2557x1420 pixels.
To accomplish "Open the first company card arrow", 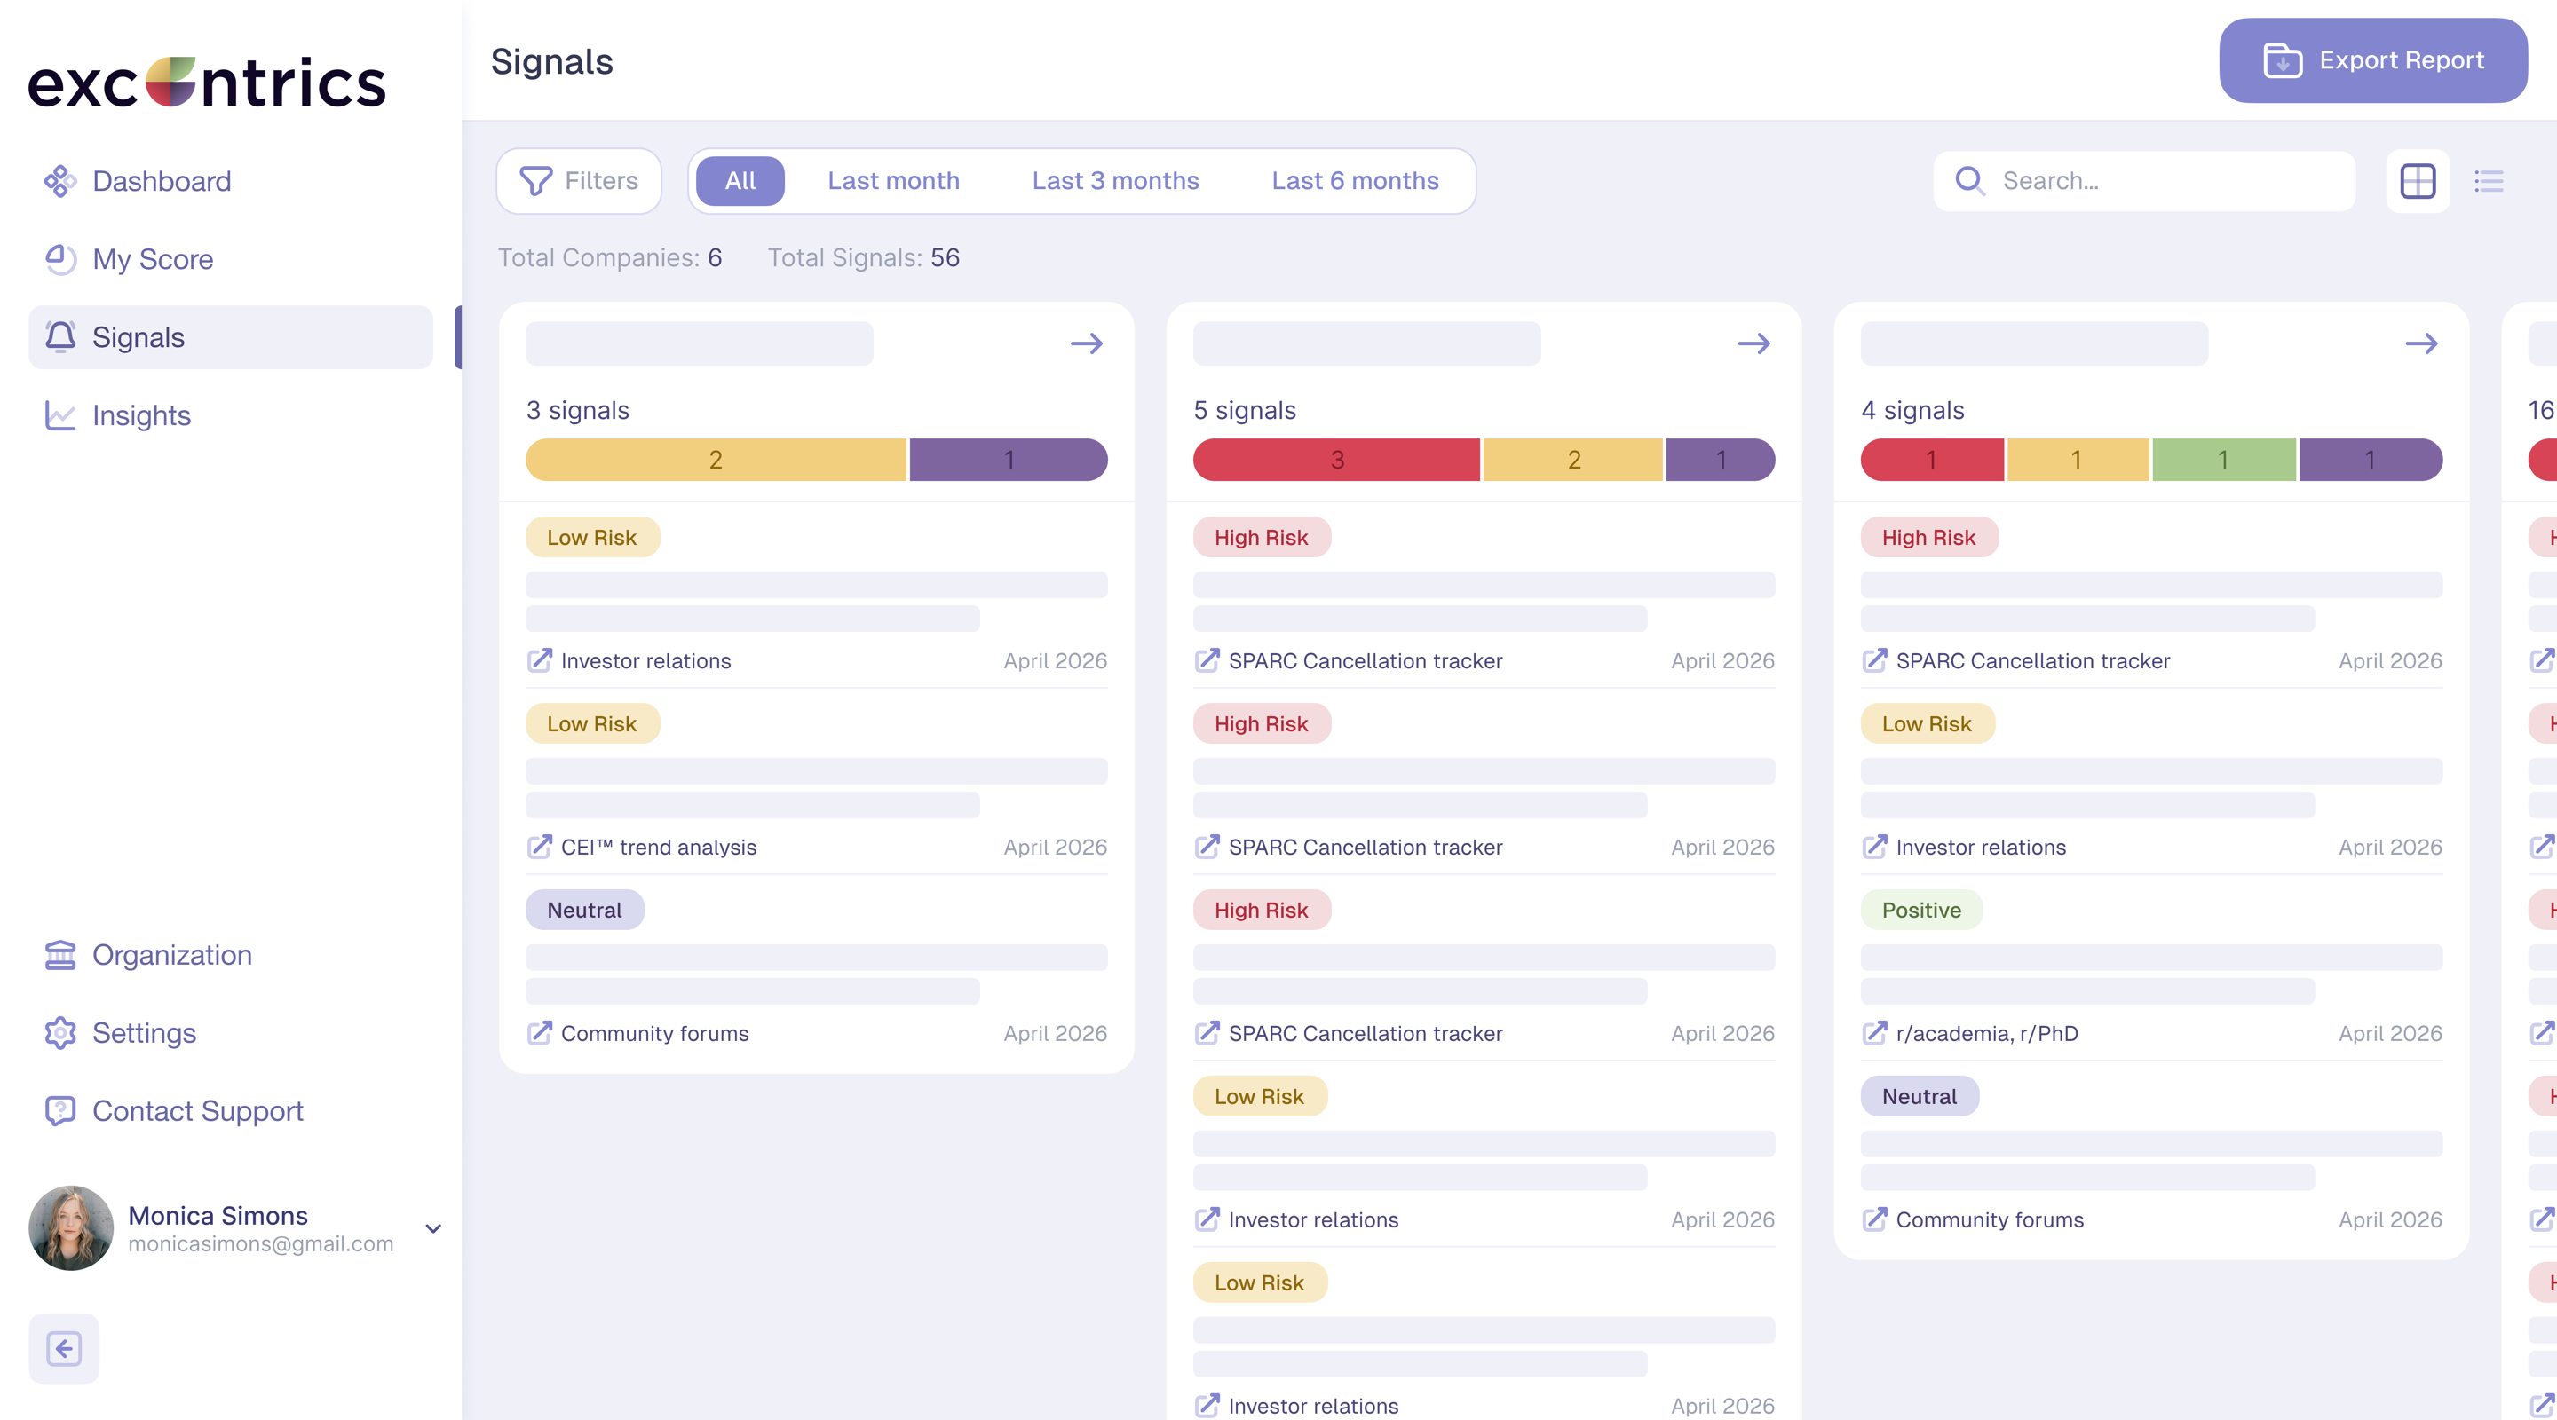I will pos(1087,343).
